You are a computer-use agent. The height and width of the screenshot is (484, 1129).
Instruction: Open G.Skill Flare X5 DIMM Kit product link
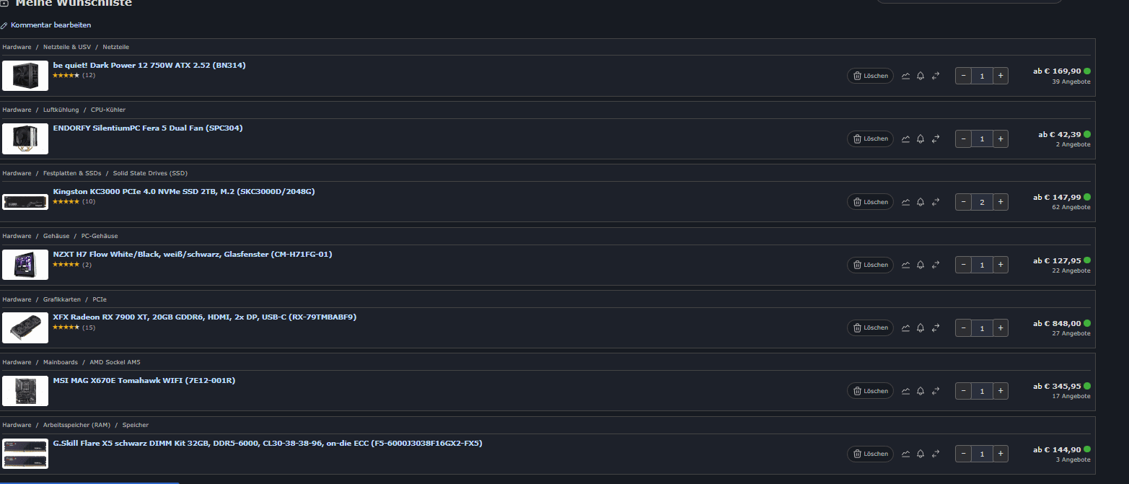(x=267, y=443)
